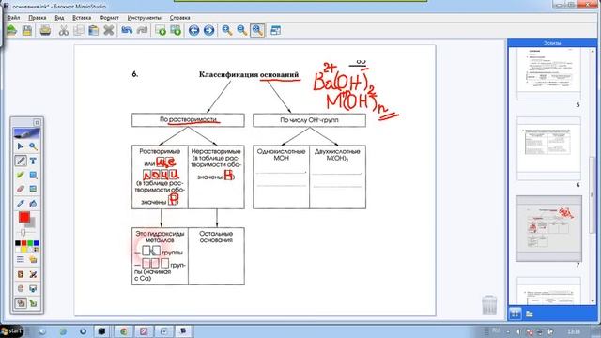Screen dimensions: 601x338
Task: Toggle the active object mode icon in palette
Action: click(x=21, y=303)
